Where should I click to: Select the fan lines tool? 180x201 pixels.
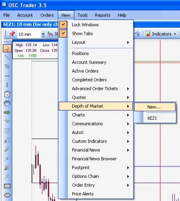coord(7,149)
